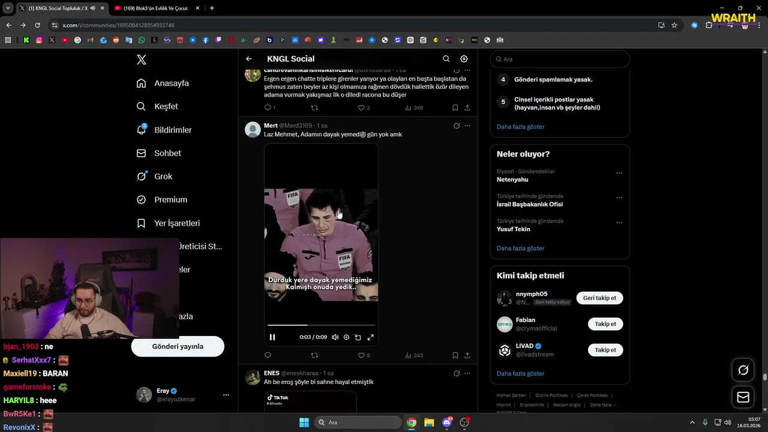Viewport: 768px width, 432px height.
Task: Reload the page in Chrome
Action: tap(37, 25)
